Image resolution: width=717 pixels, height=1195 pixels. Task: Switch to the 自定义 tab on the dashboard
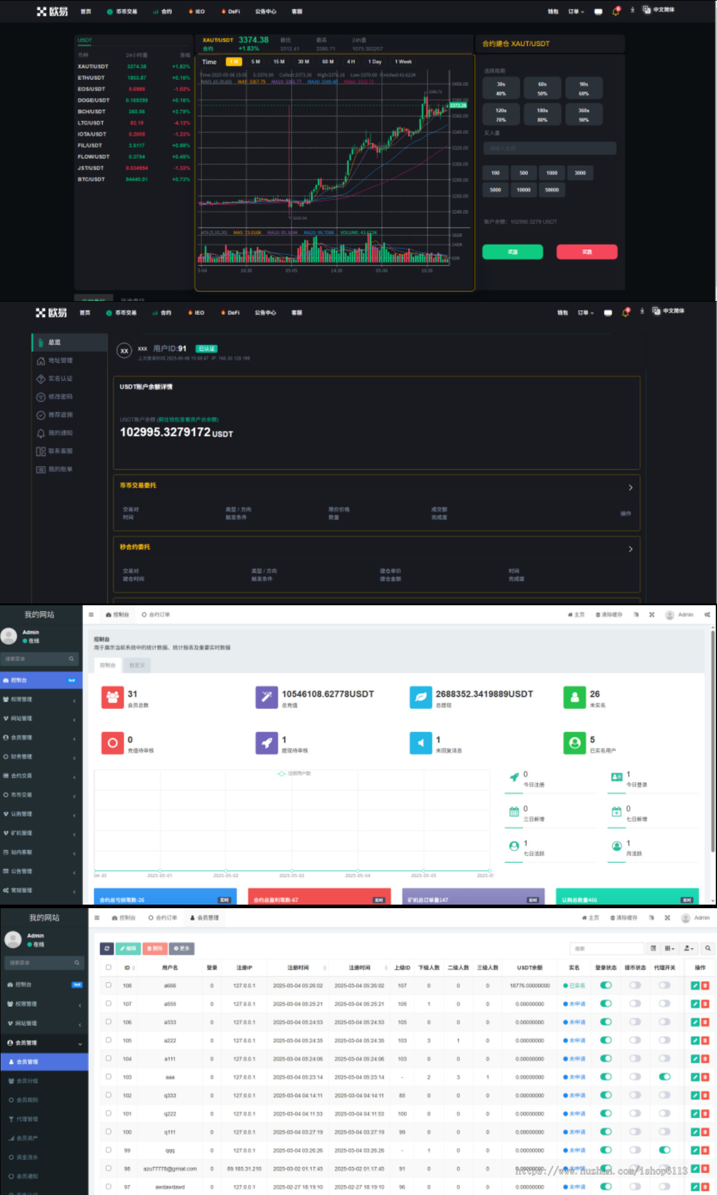[137, 665]
